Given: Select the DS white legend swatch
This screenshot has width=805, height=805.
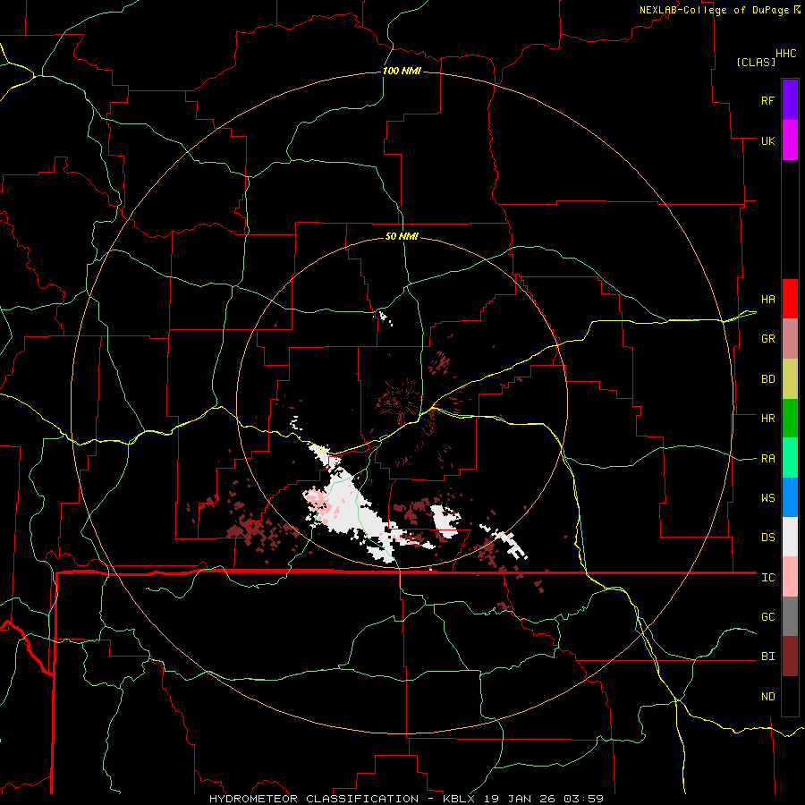Looking at the screenshot, I should 790,537.
